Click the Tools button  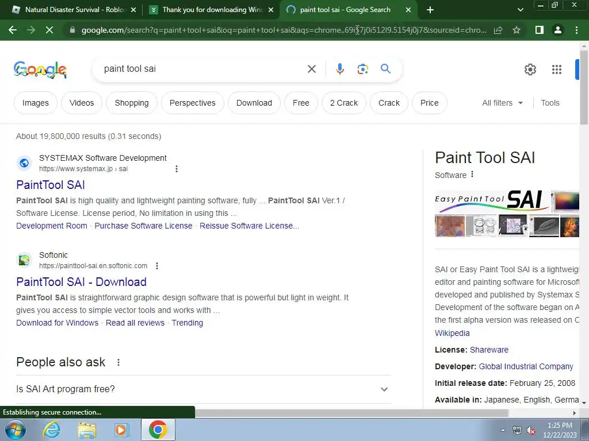click(550, 103)
